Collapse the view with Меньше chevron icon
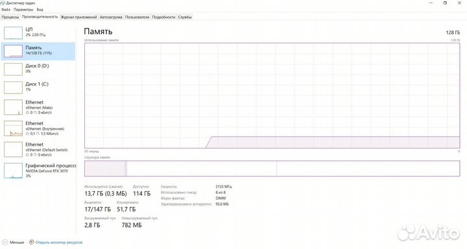Screen dimensions: 467x249 coord(5,242)
